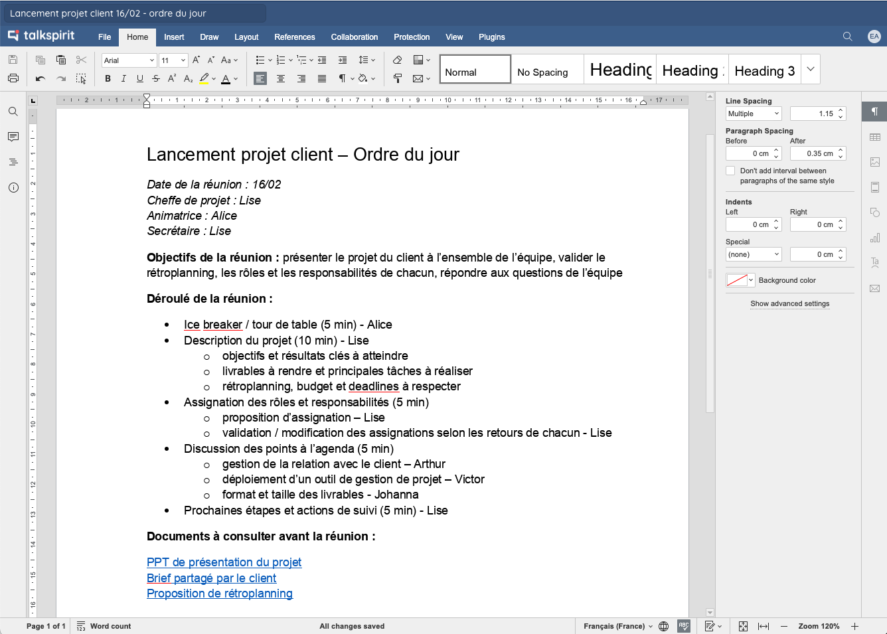Click the Paste icon
This screenshot has height=634, width=887.
coord(61,60)
